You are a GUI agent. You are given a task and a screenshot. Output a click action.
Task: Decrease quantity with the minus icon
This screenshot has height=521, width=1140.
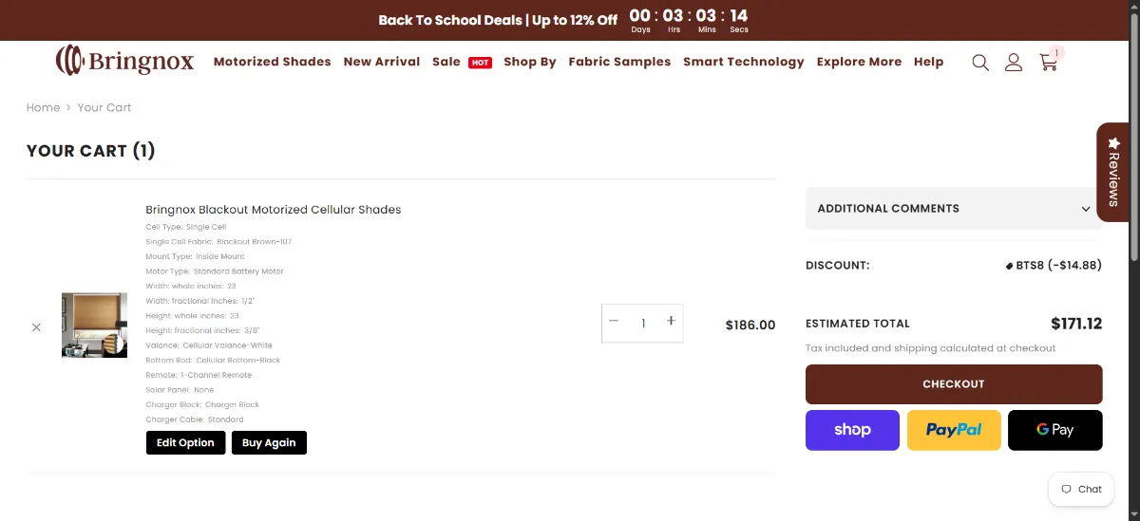614,322
